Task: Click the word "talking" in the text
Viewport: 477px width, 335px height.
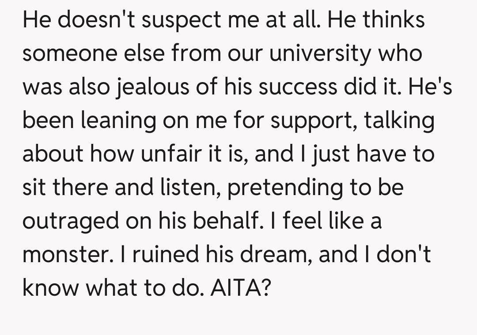Action: point(399,121)
